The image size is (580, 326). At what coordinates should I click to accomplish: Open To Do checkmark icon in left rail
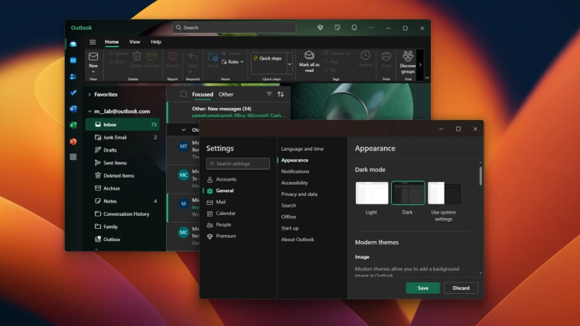73,93
